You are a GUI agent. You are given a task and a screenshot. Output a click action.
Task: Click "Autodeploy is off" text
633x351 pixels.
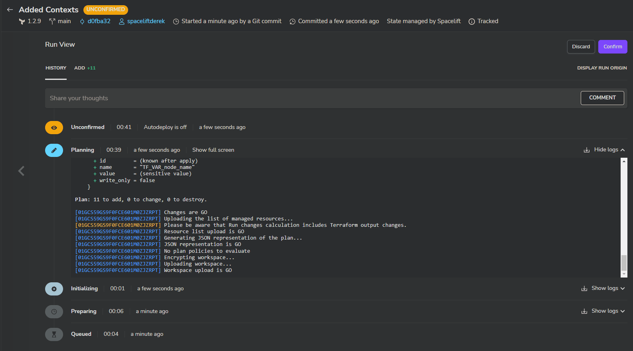pyautogui.click(x=165, y=127)
